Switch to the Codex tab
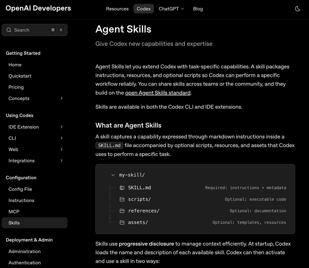This screenshot has height=268, width=309. coord(143,9)
